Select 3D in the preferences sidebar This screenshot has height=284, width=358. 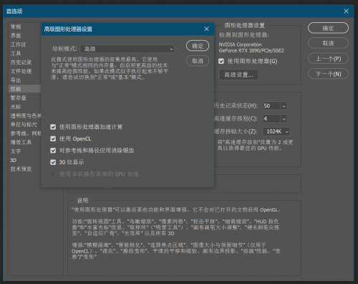[x=14, y=160]
